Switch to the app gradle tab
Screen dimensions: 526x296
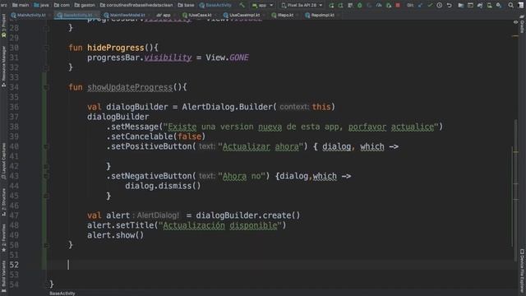pyautogui.click(x=164, y=15)
